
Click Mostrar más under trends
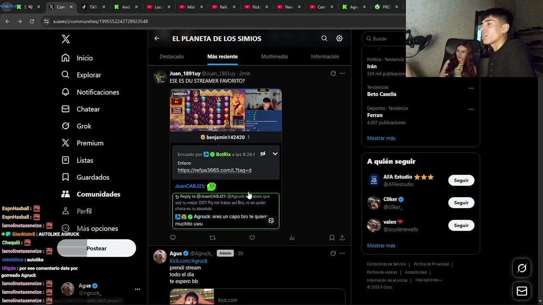(381, 138)
